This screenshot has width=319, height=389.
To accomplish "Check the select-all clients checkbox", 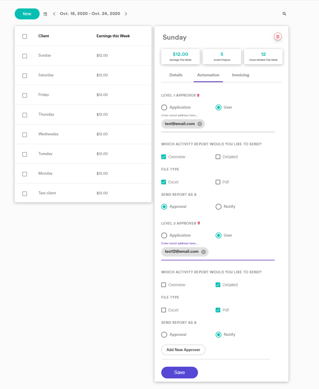I will [x=25, y=37].
